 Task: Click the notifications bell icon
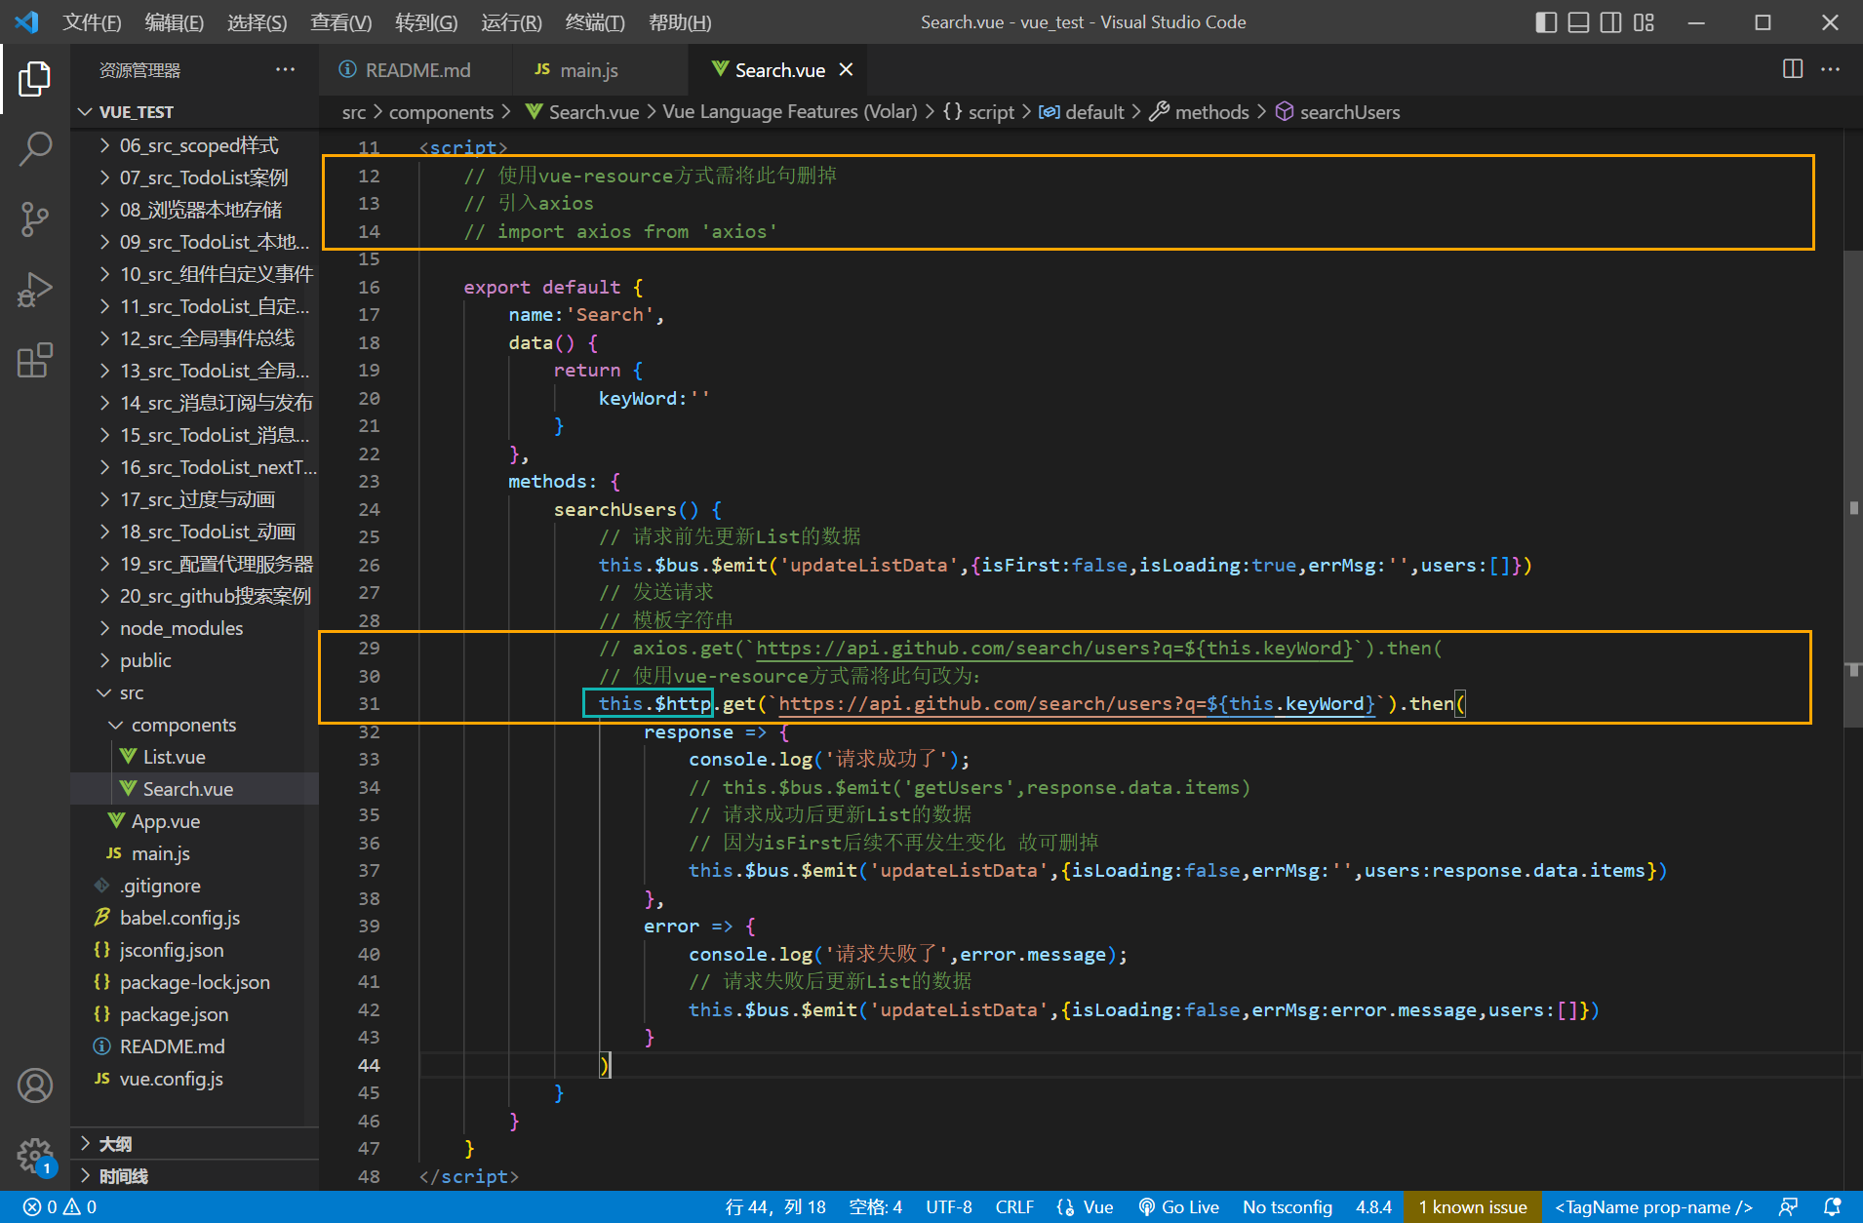pos(1832,1207)
